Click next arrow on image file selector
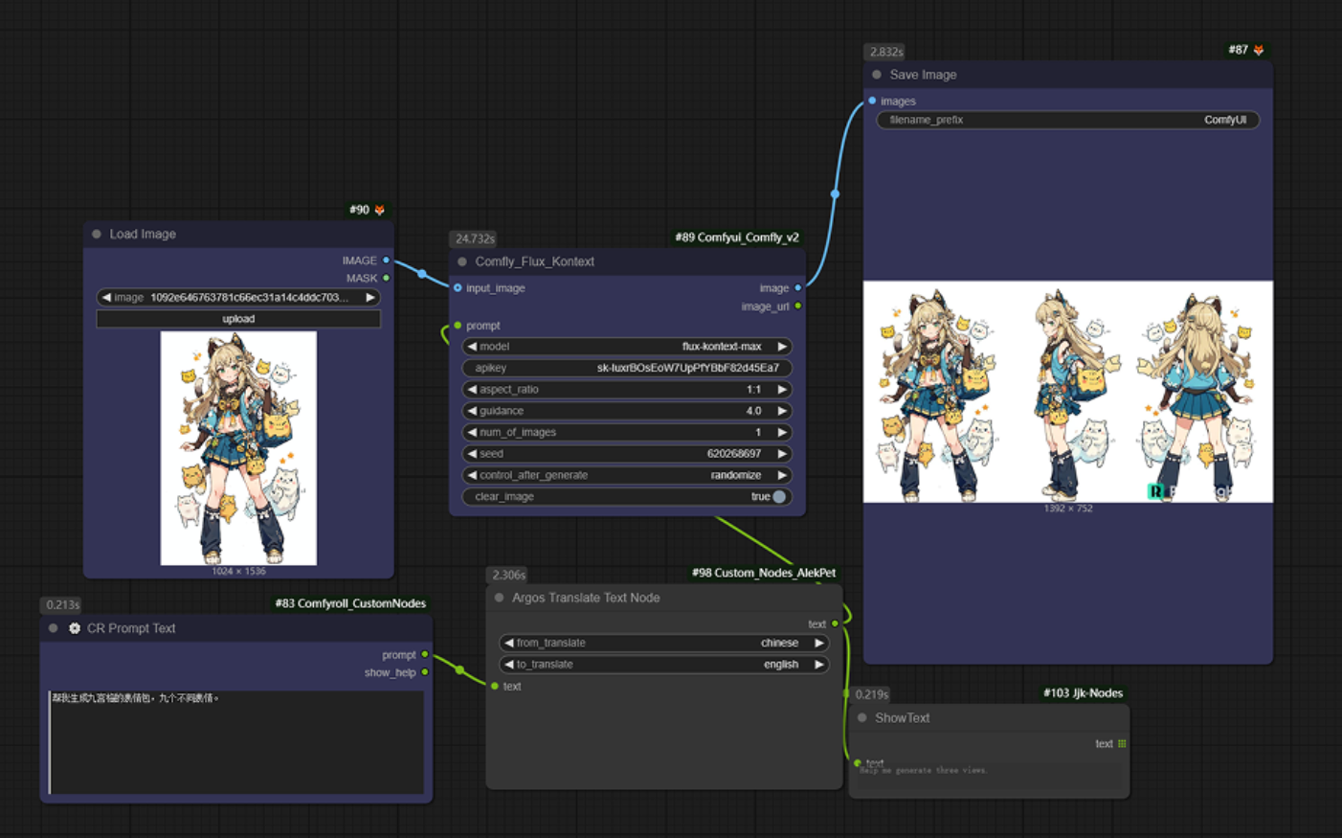Image resolution: width=1342 pixels, height=838 pixels. pos(369,298)
